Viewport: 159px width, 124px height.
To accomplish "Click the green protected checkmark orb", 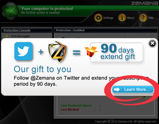I will (x=11, y=11).
